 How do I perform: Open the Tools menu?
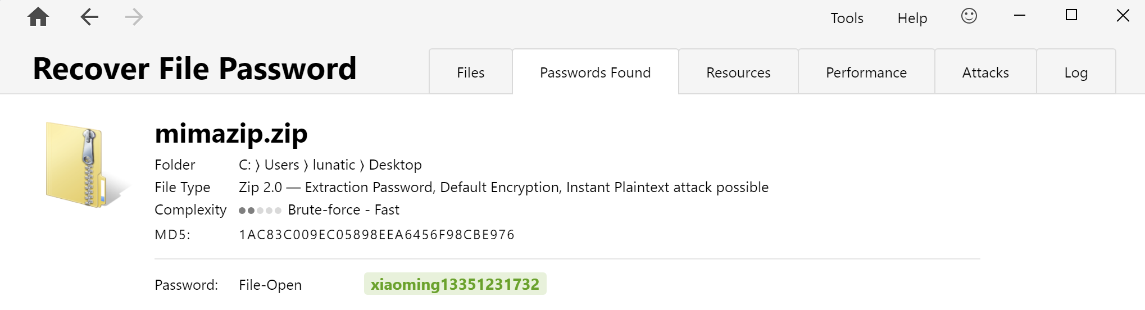point(847,18)
